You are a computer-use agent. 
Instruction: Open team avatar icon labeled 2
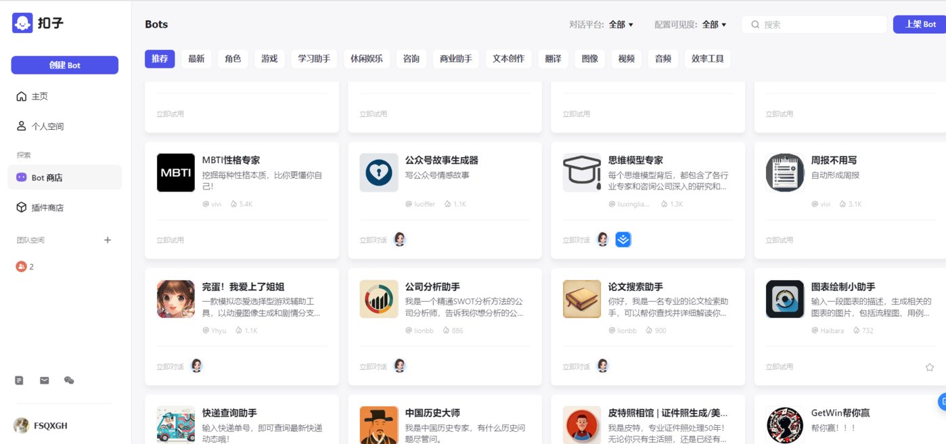click(21, 267)
